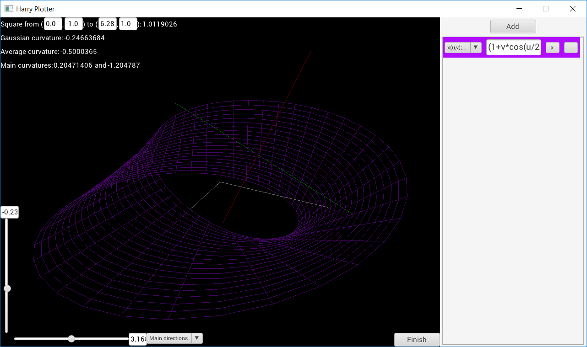Select the Main directions combo box label
587x347 pixels.
pyautogui.click(x=169, y=338)
